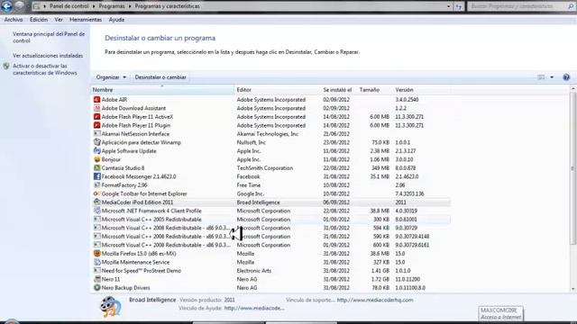Screen dimensions: 577x324
Task: Click the change view icon
Action: pos(541,77)
